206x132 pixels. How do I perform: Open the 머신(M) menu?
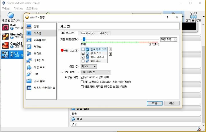click(18, 9)
